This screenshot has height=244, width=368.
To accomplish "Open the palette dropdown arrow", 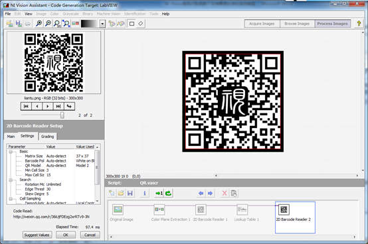I will pos(102,24).
